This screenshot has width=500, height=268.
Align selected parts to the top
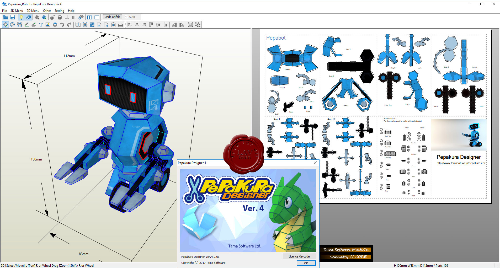click(x=151, y=25)
